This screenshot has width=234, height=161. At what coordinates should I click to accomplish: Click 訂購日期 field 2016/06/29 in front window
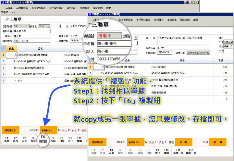pos(165,53)
